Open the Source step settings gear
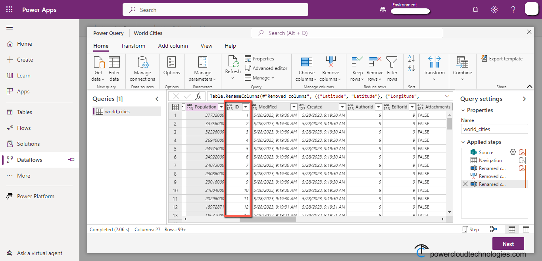542x261 pixels. (513, 152)
